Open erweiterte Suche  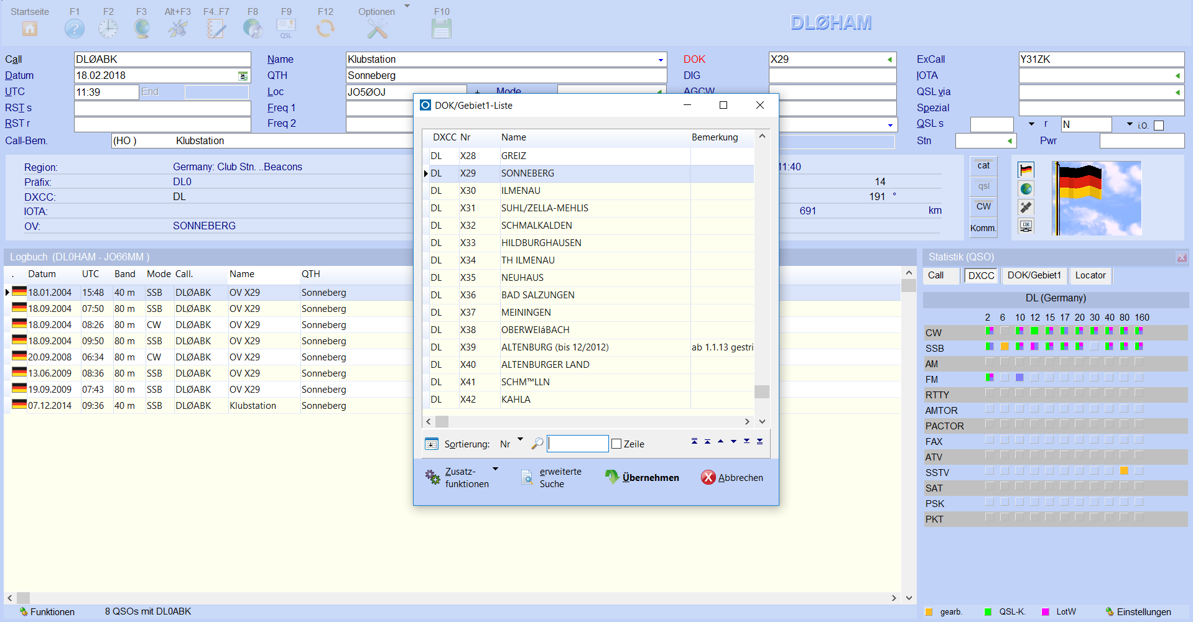click(x=551, y=477)
